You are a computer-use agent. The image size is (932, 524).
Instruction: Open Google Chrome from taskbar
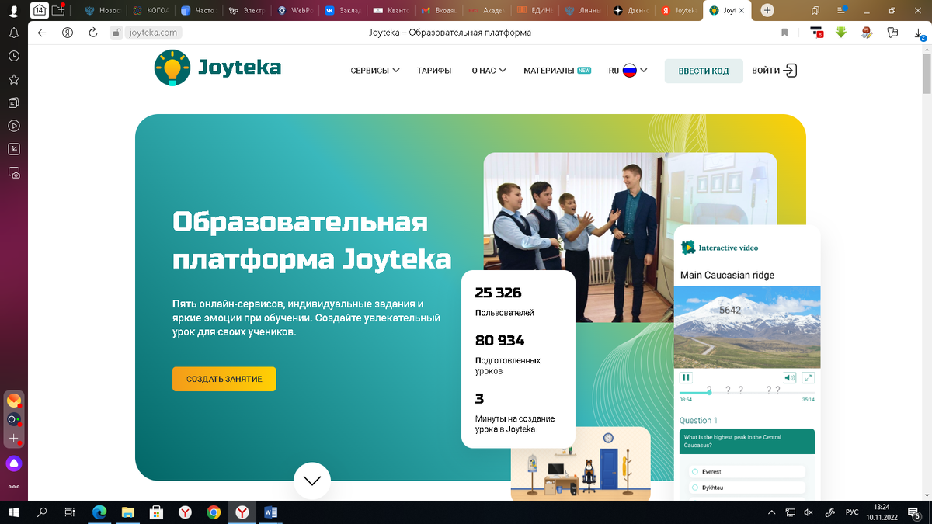coord(214,512)
